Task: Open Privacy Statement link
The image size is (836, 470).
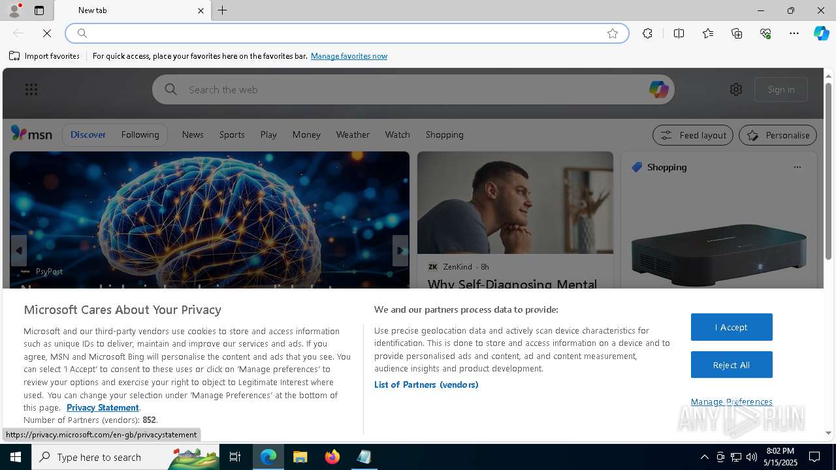Action: (103, 407)
